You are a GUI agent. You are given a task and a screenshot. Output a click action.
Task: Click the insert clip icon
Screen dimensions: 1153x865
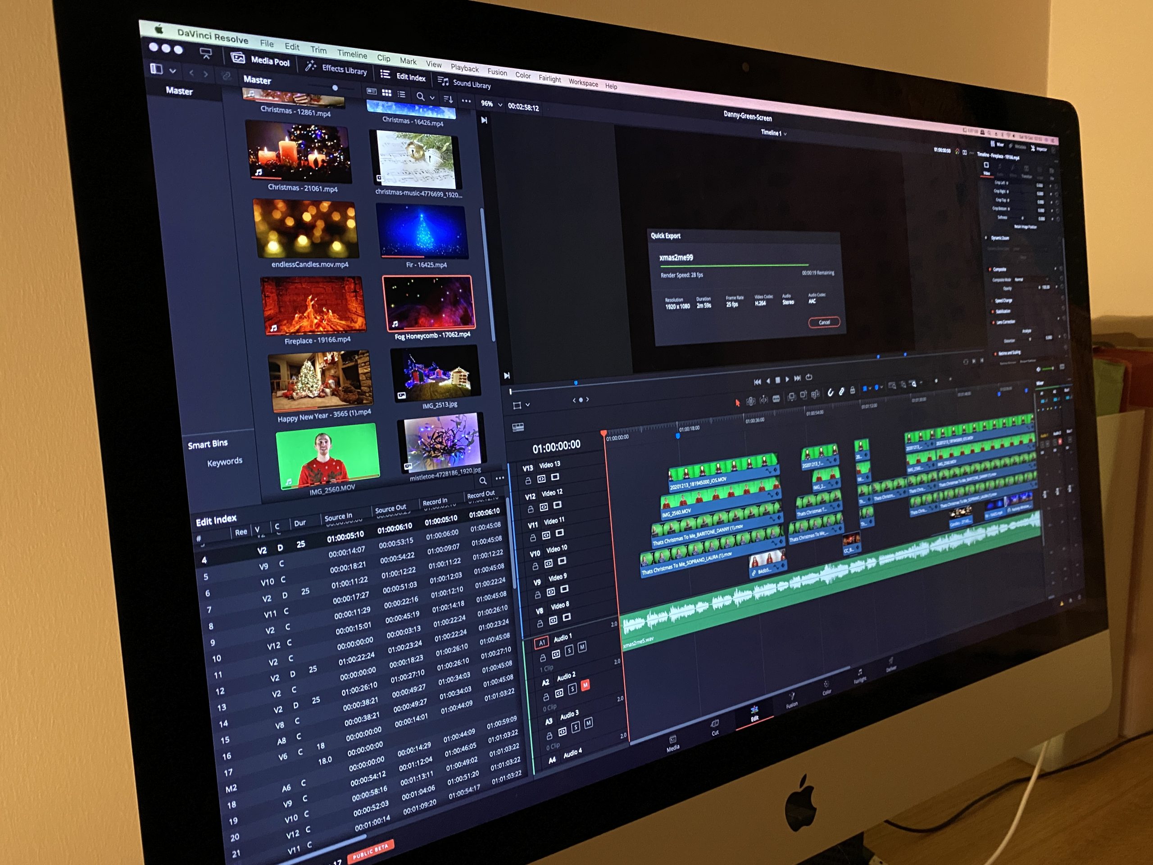(791, 397)
